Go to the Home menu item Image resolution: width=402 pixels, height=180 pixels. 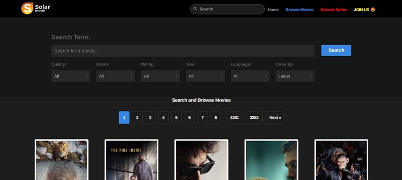(x=273, y=9)
